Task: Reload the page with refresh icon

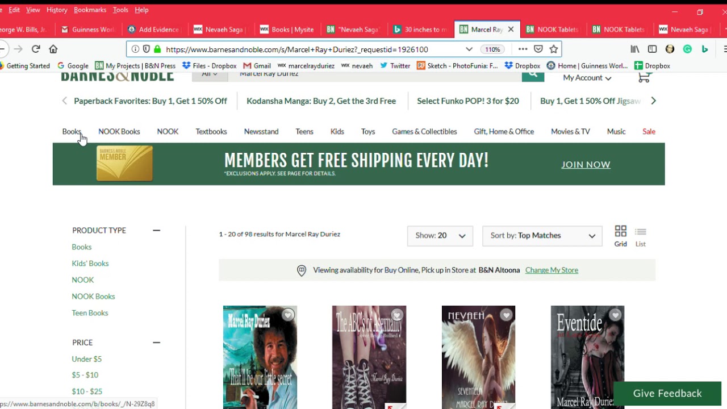Action: (36, 49)
